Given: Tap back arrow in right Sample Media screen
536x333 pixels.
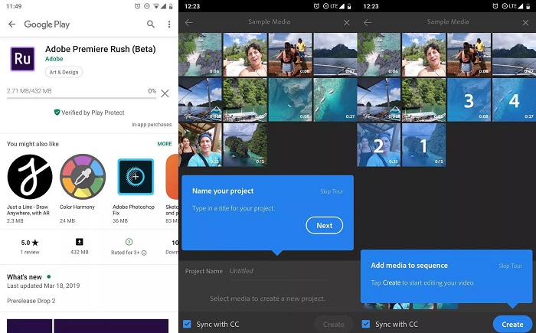Looking at the screenshot, I should (368, 22).
